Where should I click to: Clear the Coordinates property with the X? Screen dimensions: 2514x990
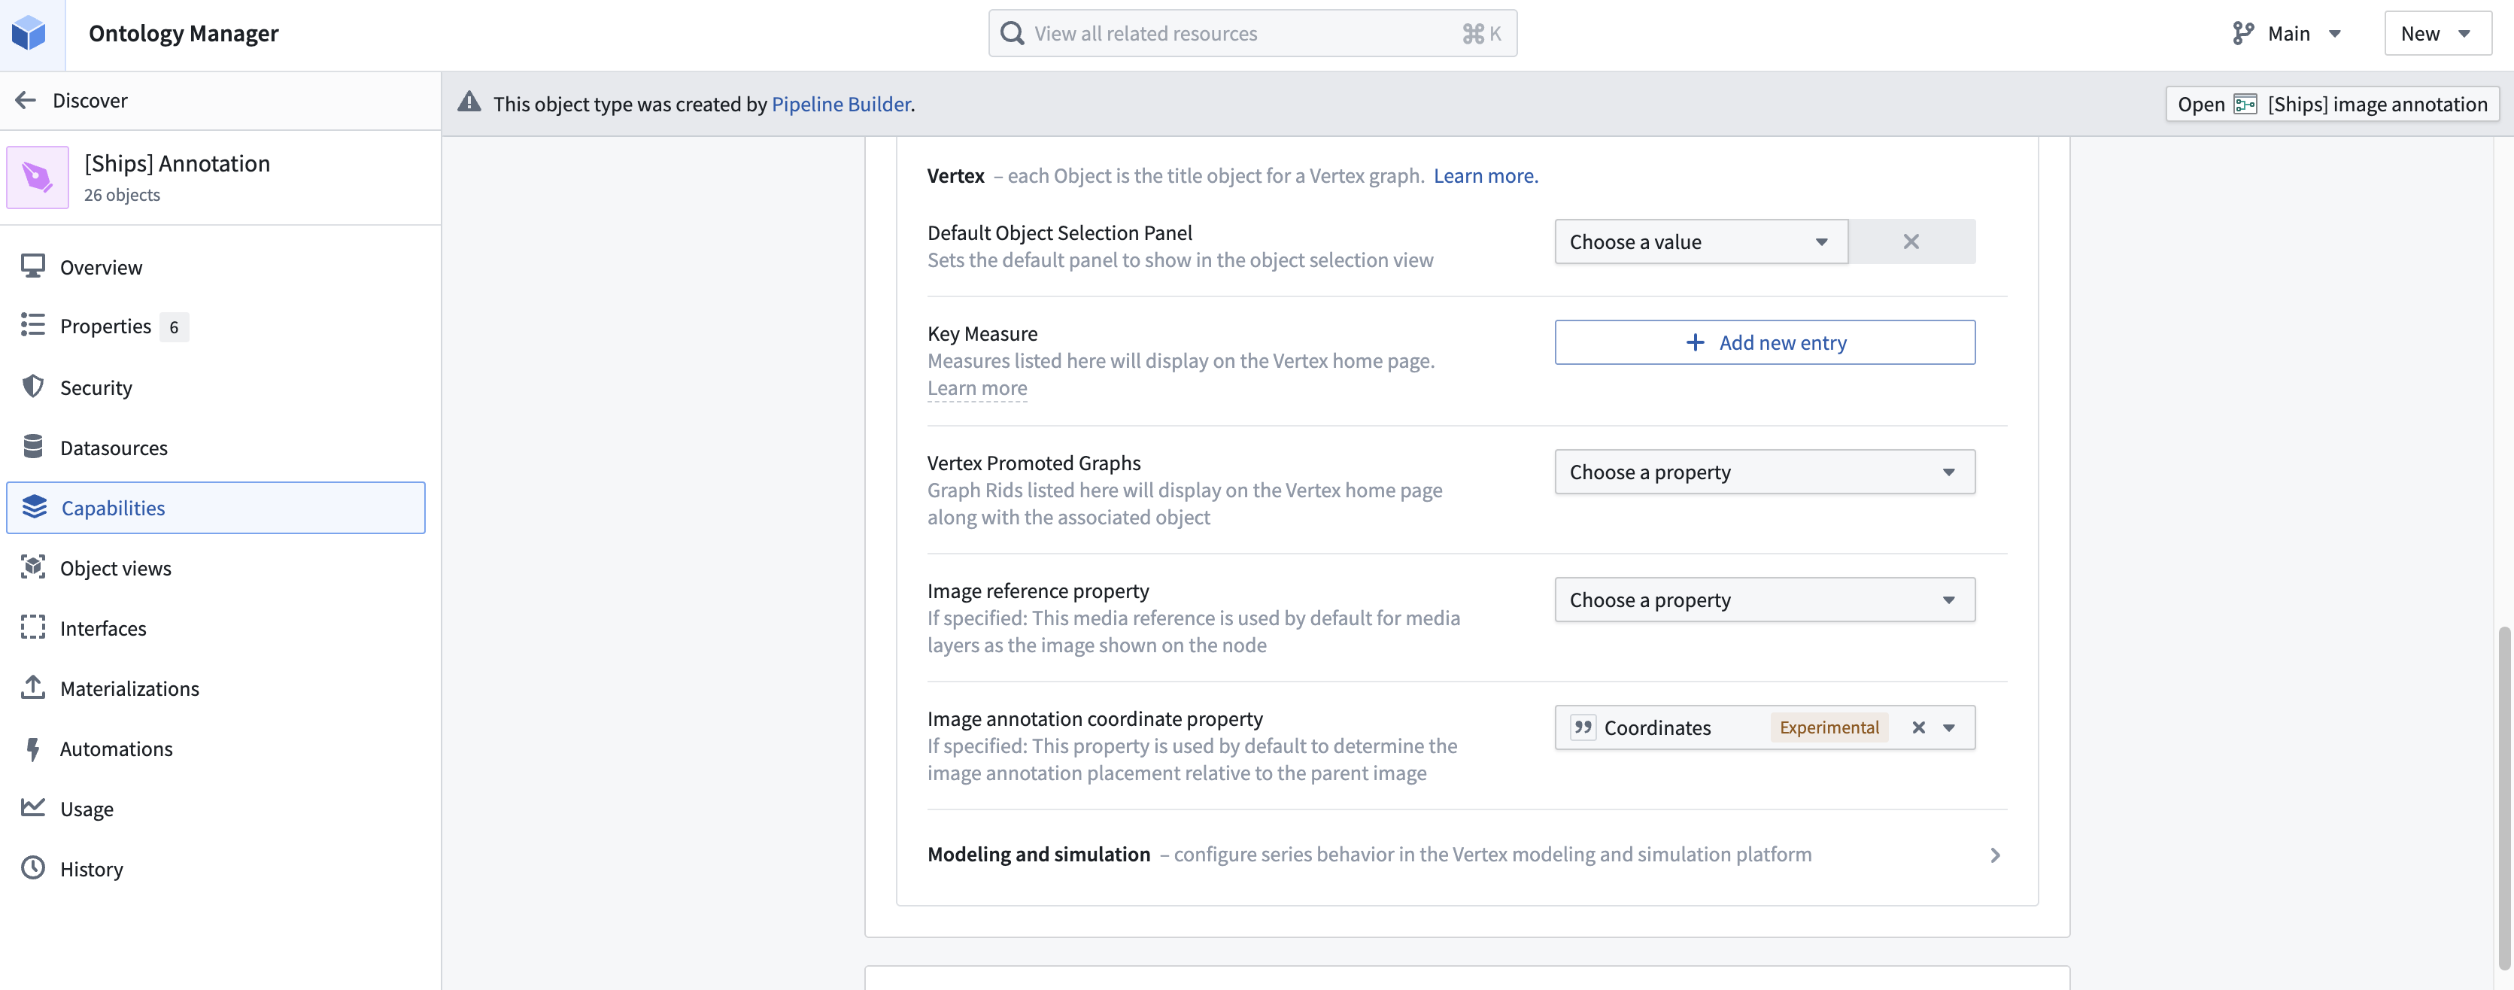point(1919,727)
